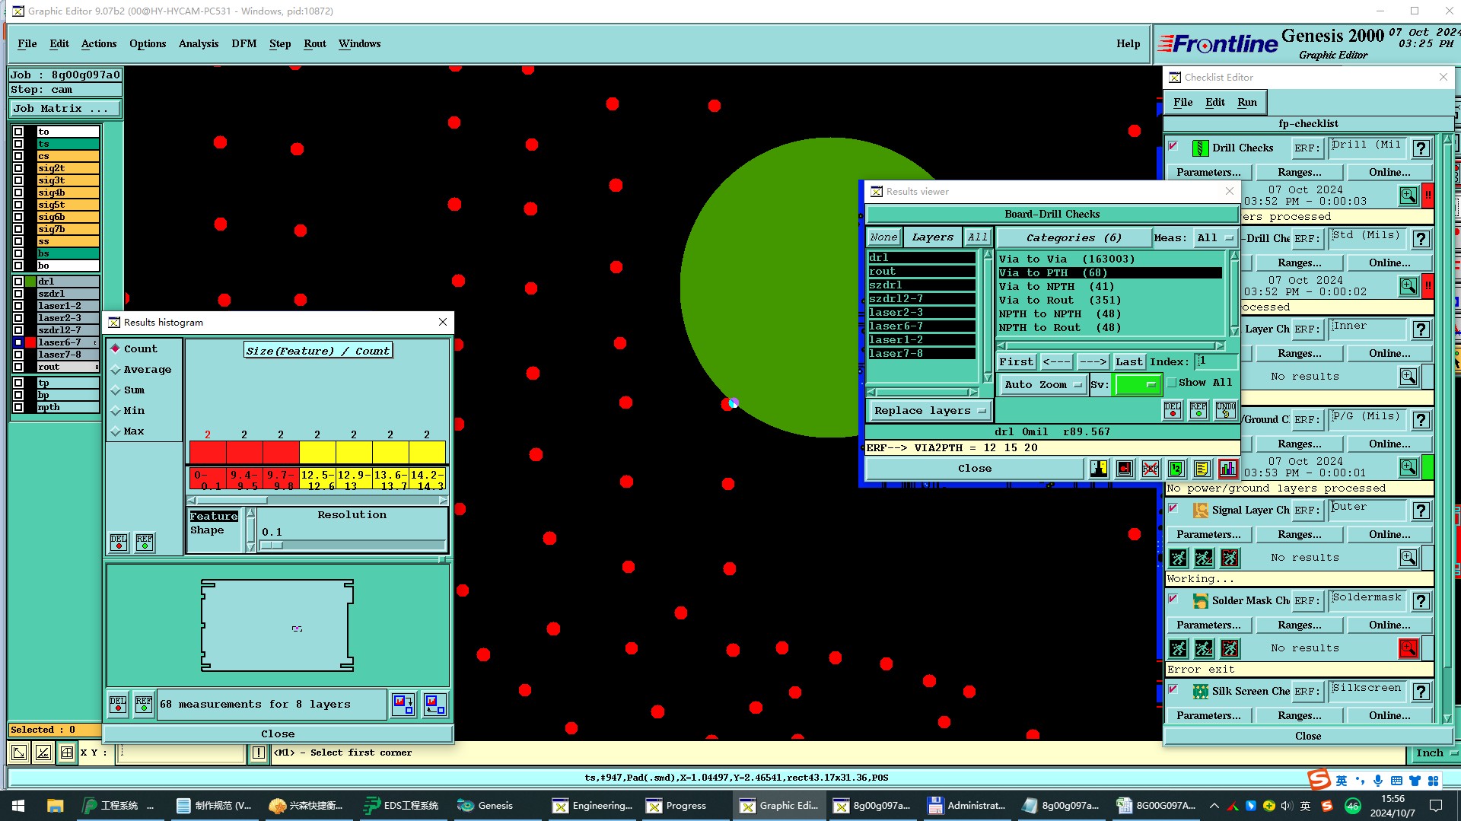Click help question mark for Drill Checks
The image size is (1461, 821).
point(1421,148)
